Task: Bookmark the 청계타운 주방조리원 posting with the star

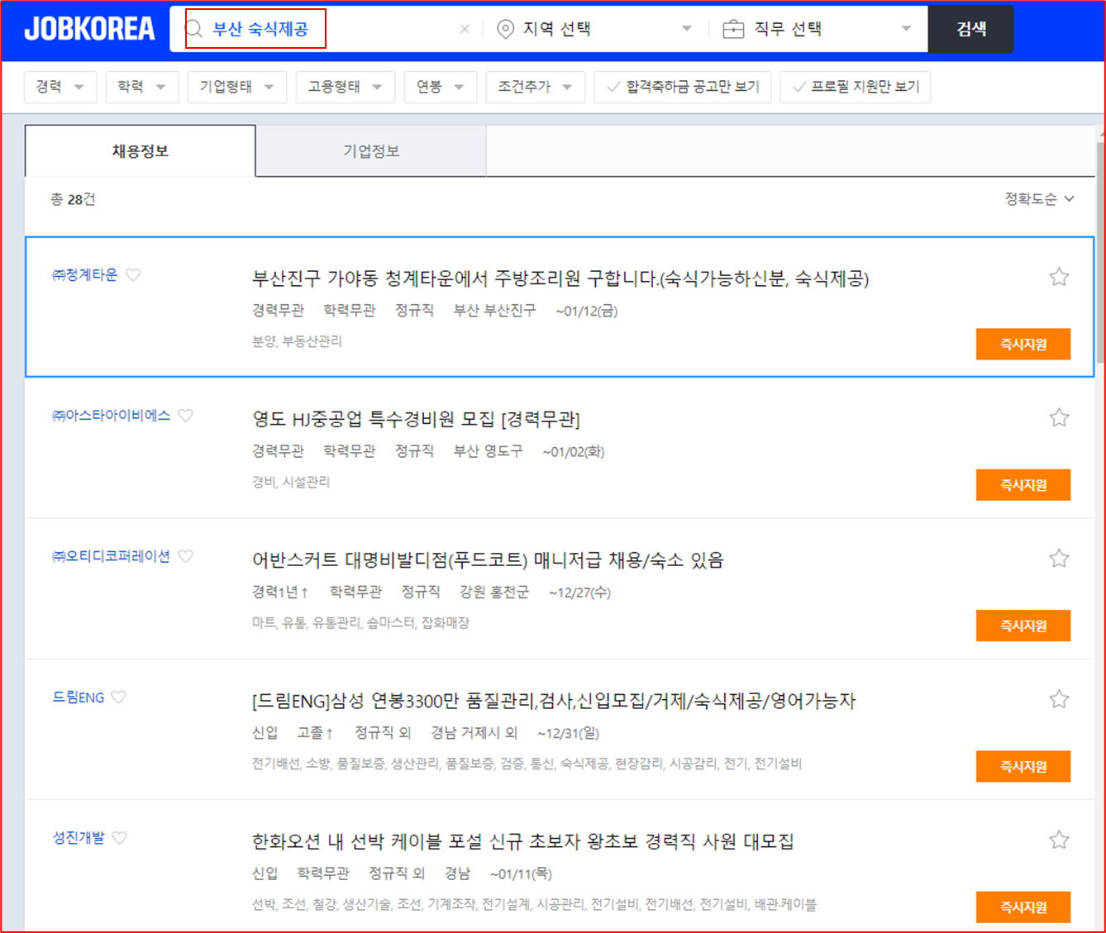Action: point(1059,277)
